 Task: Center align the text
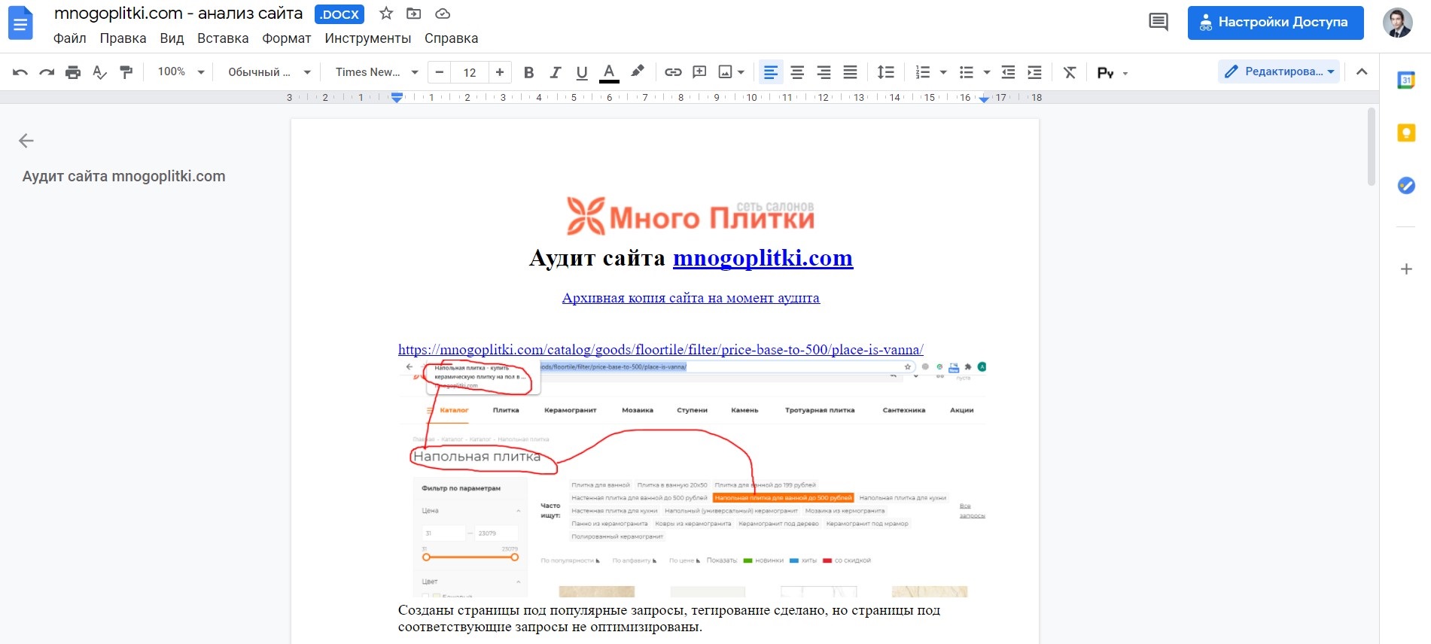(x=797, y=72)
